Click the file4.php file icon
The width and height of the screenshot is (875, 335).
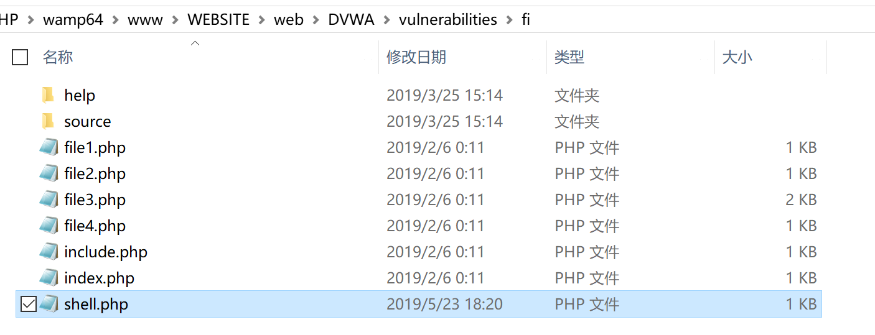point(49,226)
